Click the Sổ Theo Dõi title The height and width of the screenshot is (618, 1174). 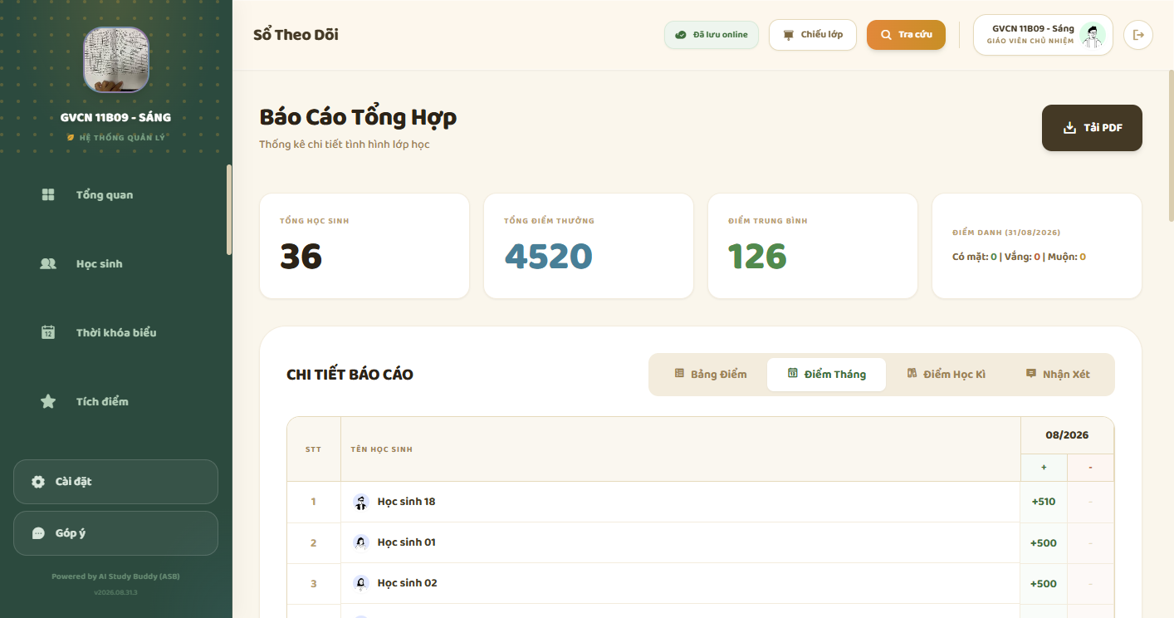(296, 35)
